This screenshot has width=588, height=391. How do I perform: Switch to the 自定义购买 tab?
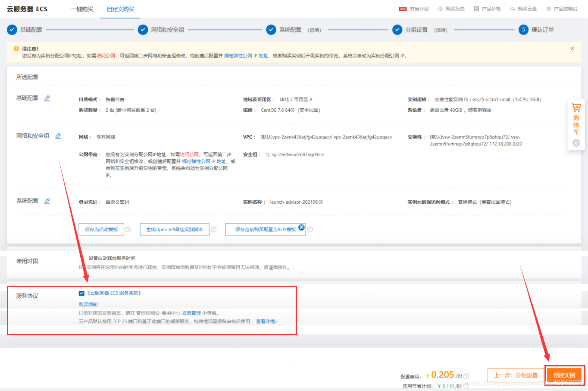[120, 9]
